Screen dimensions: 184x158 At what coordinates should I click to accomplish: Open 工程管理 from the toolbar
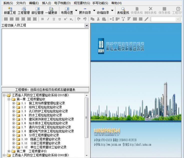tap(24, 10)
